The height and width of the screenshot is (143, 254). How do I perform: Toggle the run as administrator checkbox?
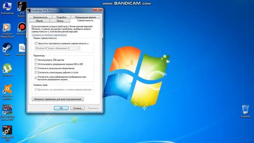[36, 89]
